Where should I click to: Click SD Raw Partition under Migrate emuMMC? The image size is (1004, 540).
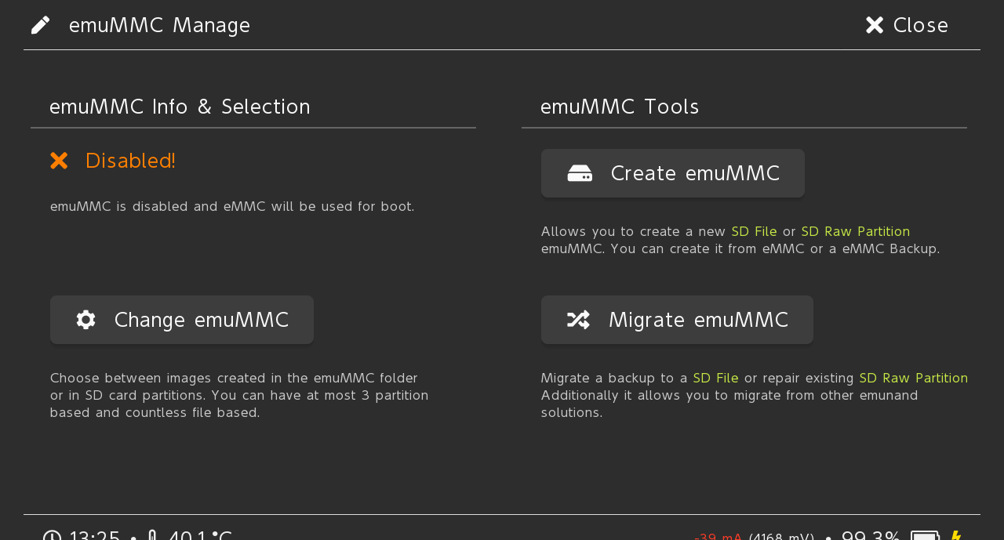(x=913, y=378)
